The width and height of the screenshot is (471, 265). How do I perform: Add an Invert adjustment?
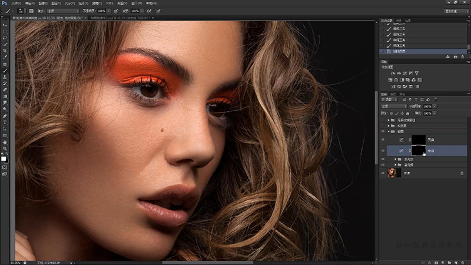click(393, 87)
